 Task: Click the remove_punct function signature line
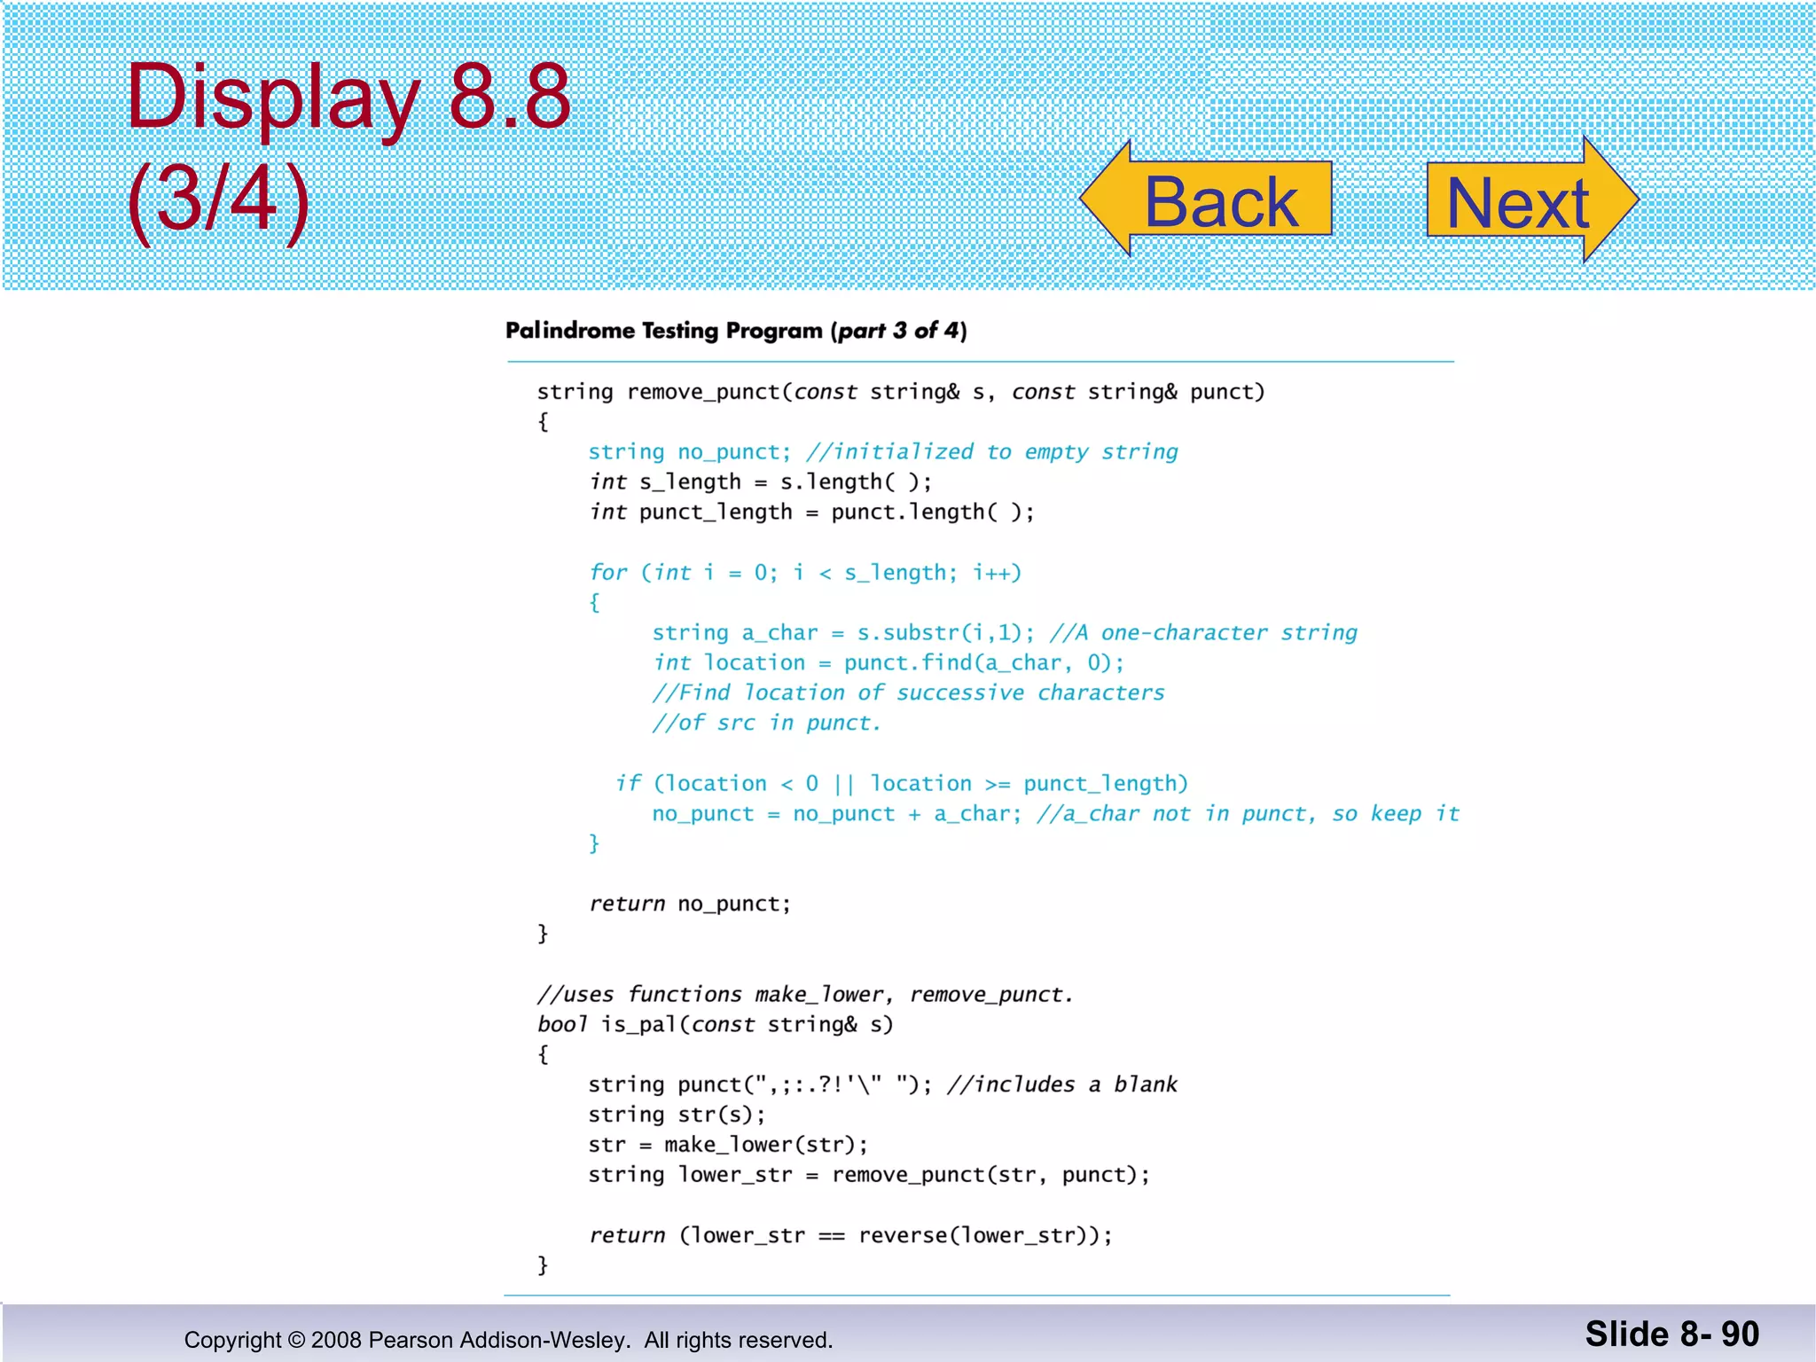pyautogui.click(x=901, y=392)
